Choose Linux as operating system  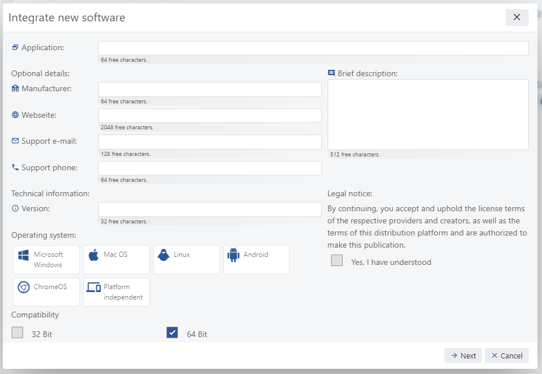tap(186, 260)
